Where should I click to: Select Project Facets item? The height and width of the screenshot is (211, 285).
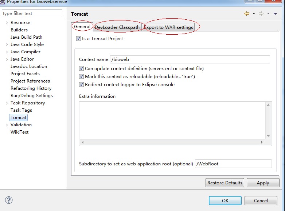coord(25,73)
